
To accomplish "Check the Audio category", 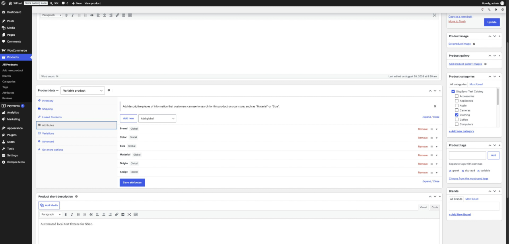I will pyautogui.click(x=457, y=106).
